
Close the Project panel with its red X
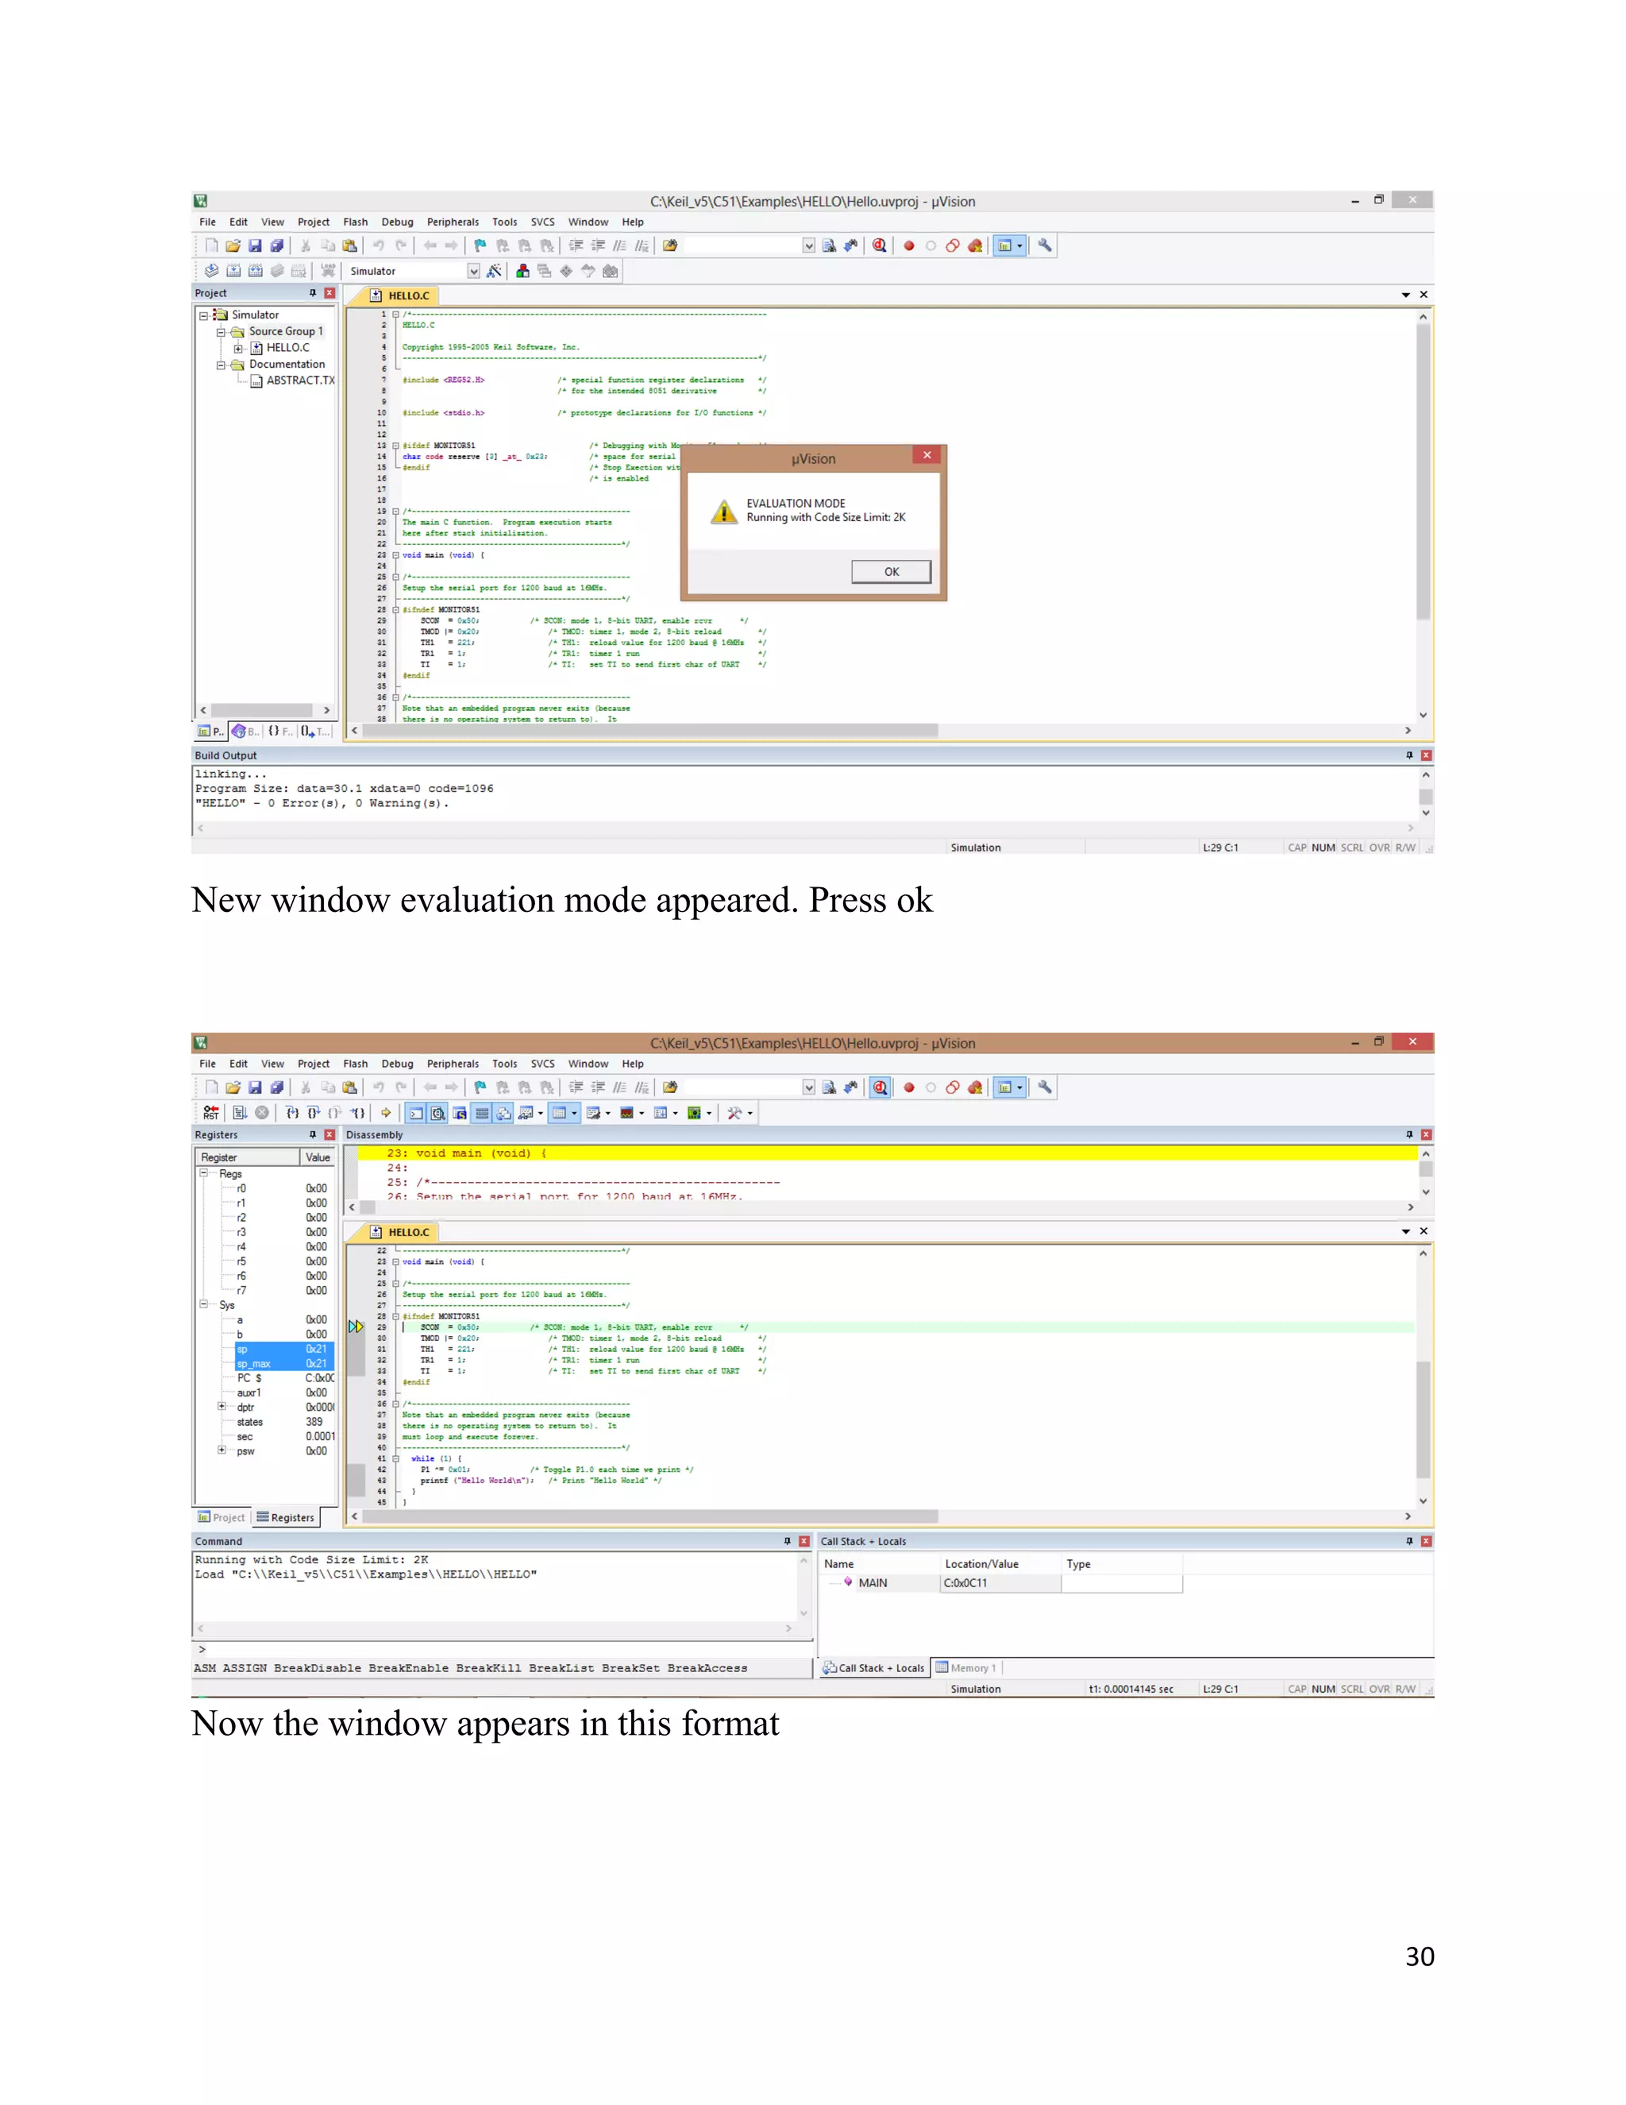[329, 293]
